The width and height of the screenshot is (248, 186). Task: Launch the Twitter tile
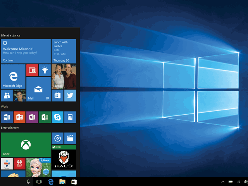[x=70, y=95]
